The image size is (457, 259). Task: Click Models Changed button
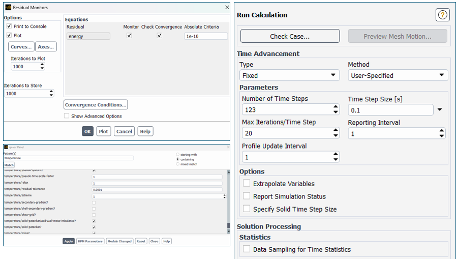click(119, 241)
